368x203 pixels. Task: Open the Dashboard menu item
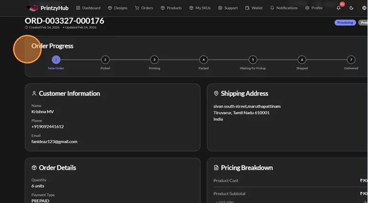pyautogui.click(x=88, y=8)
